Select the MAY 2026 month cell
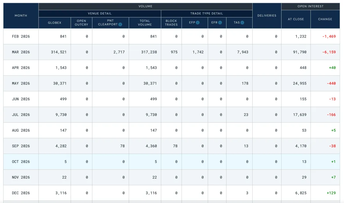 click(x=21, y=83)
